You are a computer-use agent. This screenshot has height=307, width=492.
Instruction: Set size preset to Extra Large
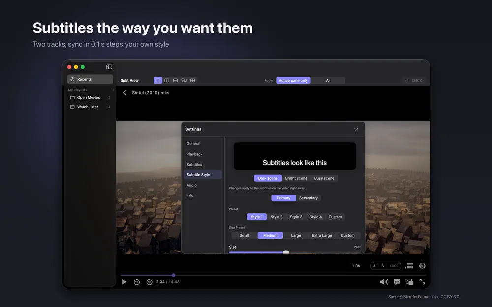[322, 236]
